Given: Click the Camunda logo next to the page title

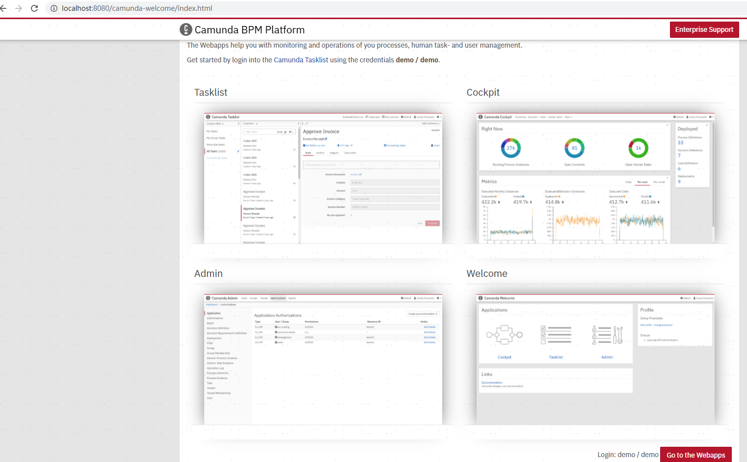Looking at the screenshot, I should [x=186, y=29].
